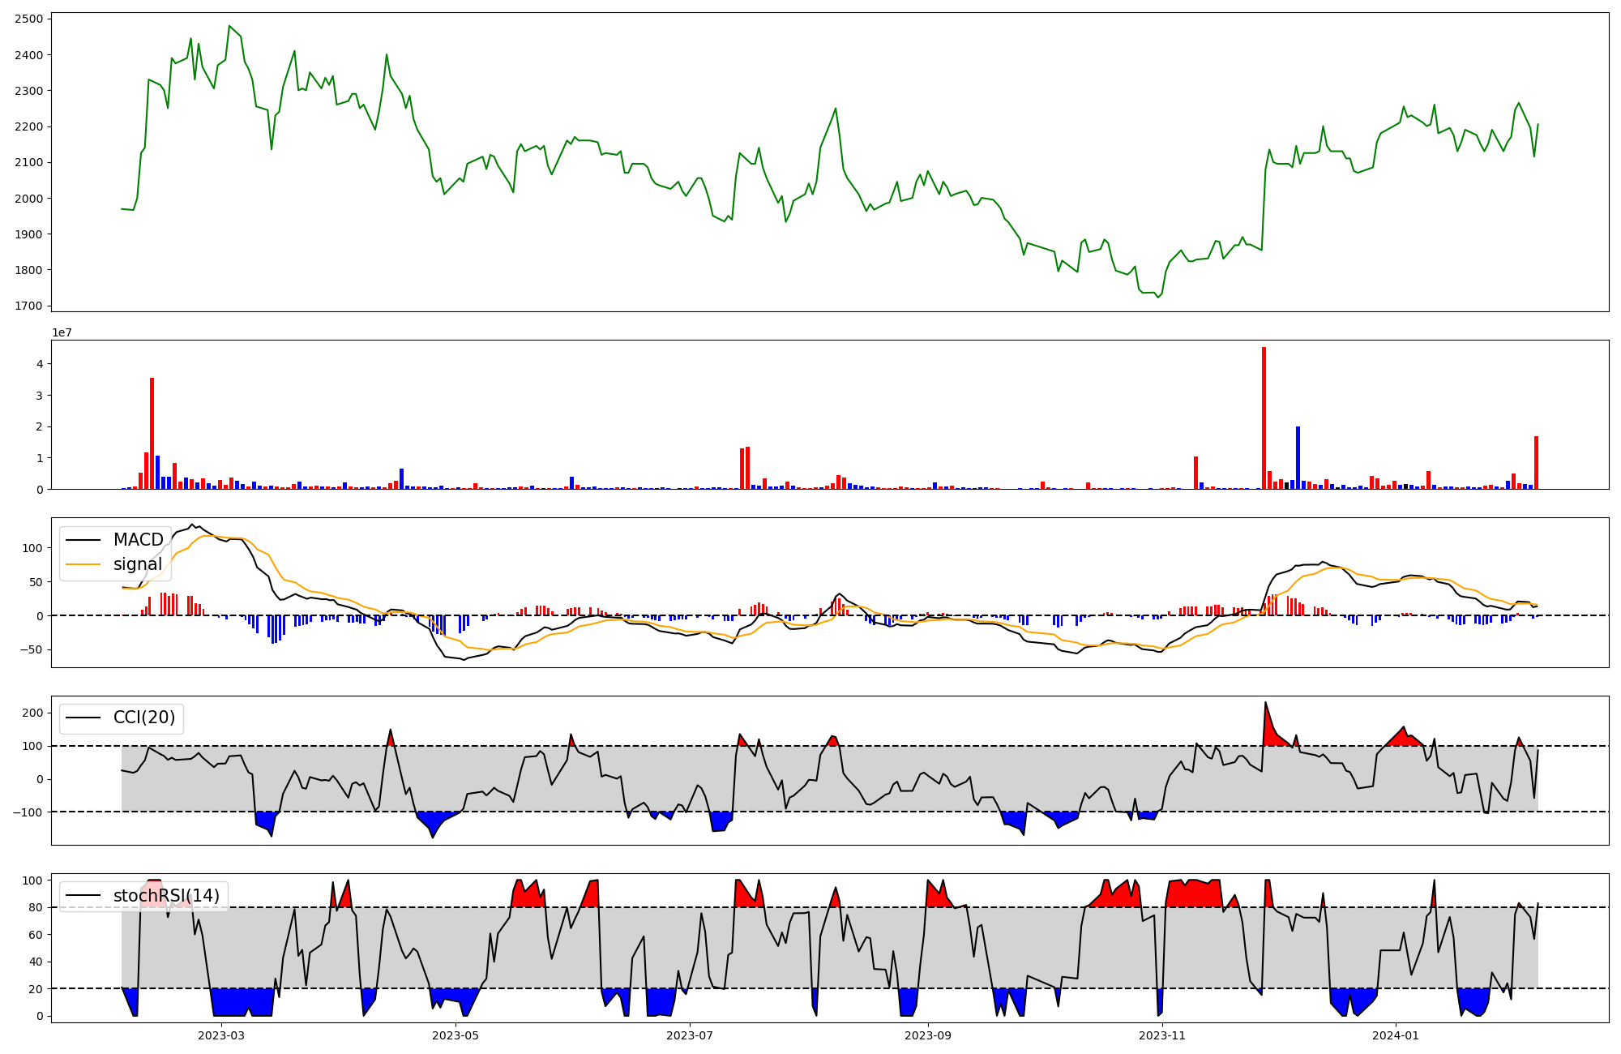Screen dimensions: 1621x1054
Task: Click the tallest blue volume bar
Action: click(1298, 457)
